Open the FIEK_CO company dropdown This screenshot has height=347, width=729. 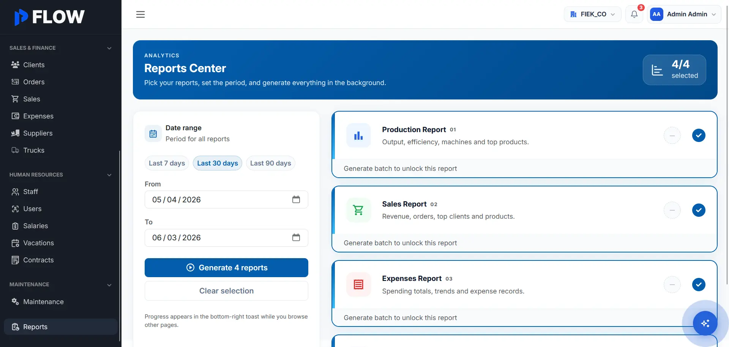(593, 14)
